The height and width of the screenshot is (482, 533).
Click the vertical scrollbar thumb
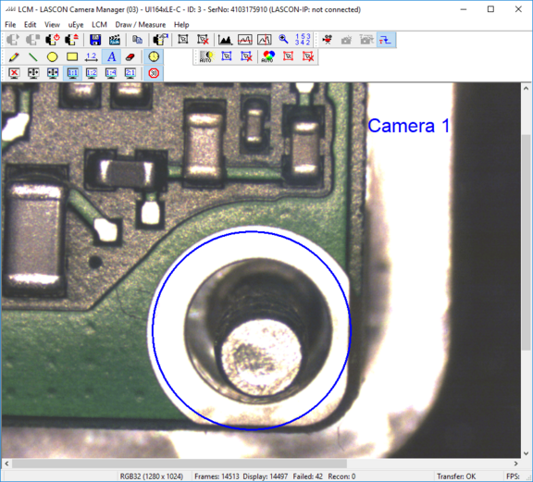pos(526,242)
